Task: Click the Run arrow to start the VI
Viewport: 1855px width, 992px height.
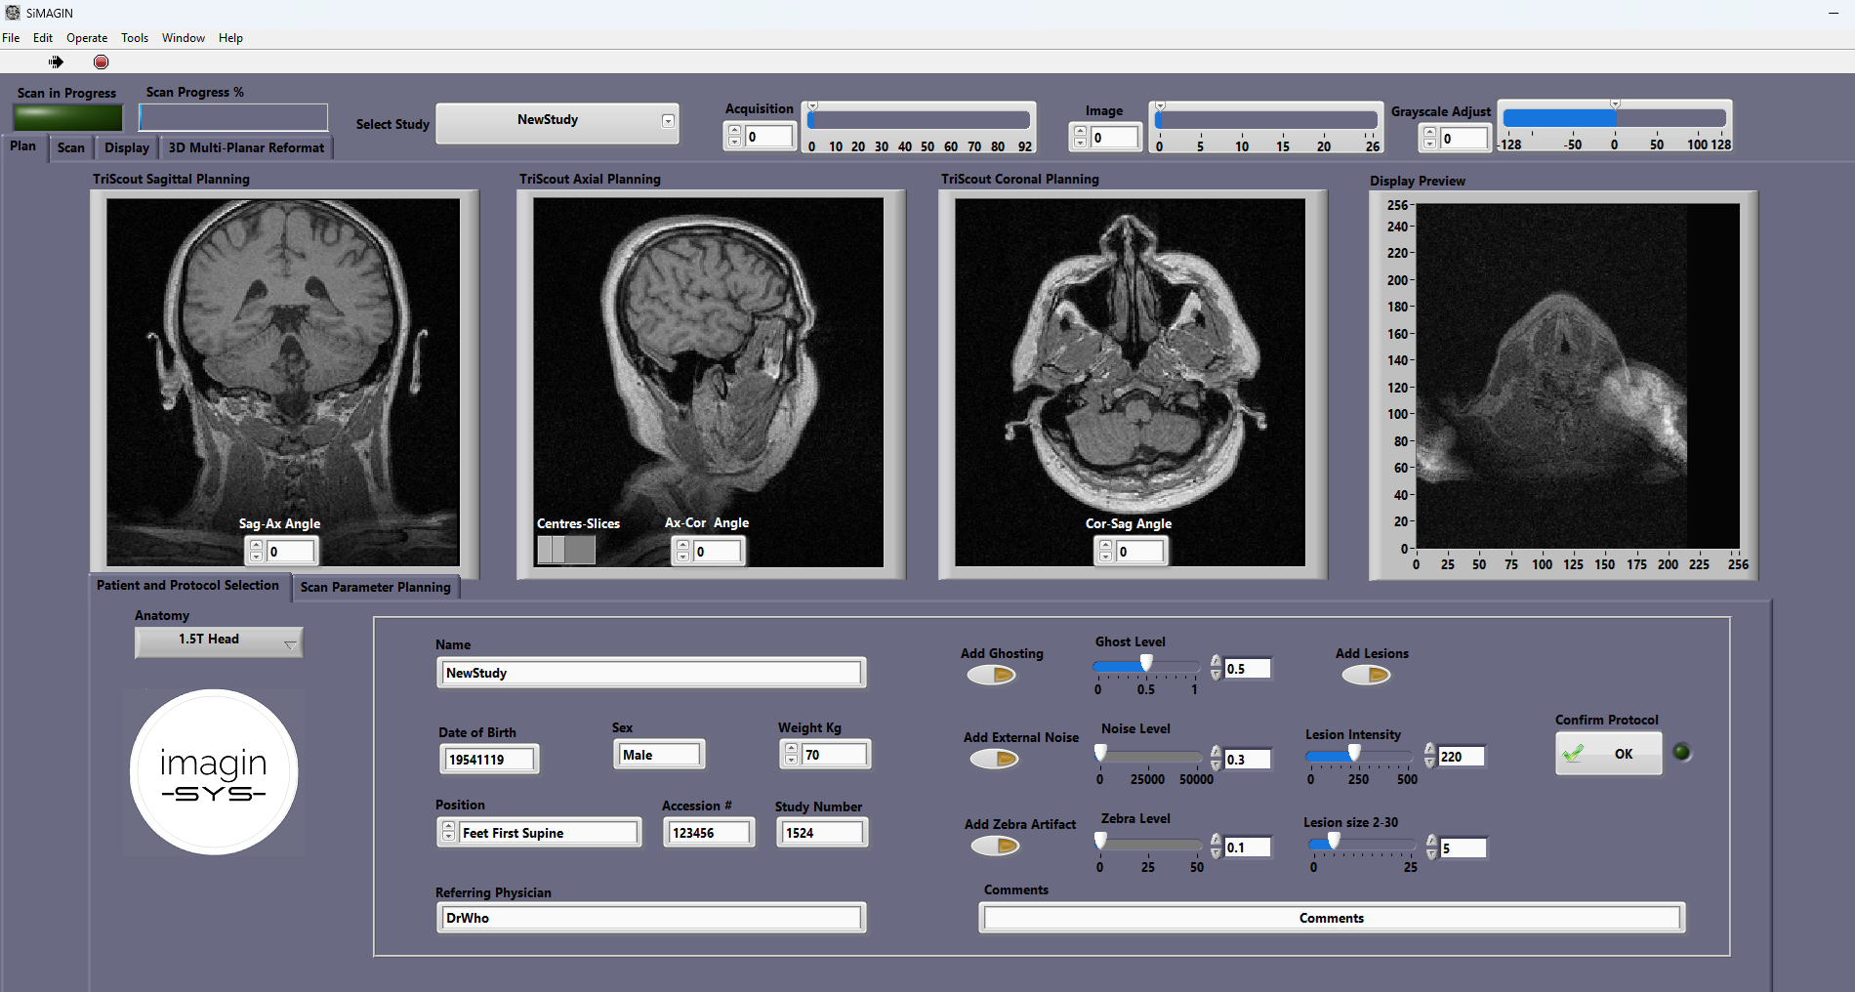Action: [x=56, y=62]
